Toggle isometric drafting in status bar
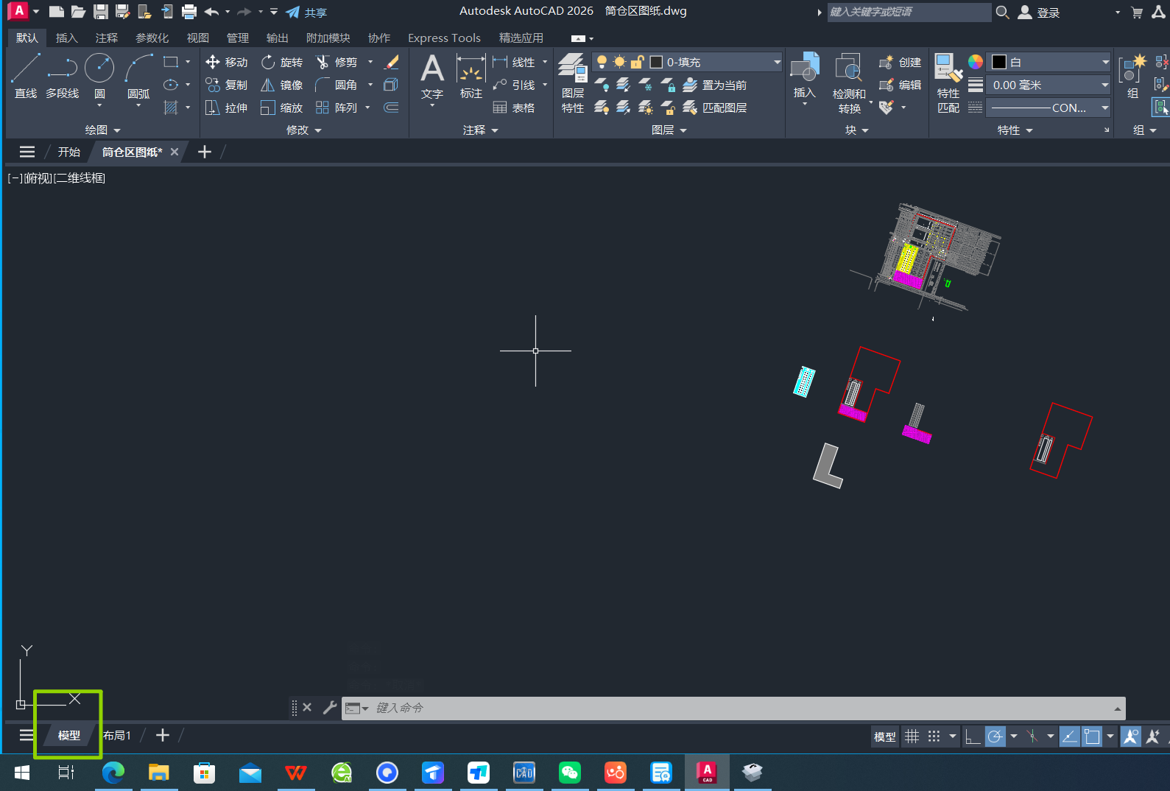The height and width of the screenshot is (791, 1170). [x=1033, y=736]
